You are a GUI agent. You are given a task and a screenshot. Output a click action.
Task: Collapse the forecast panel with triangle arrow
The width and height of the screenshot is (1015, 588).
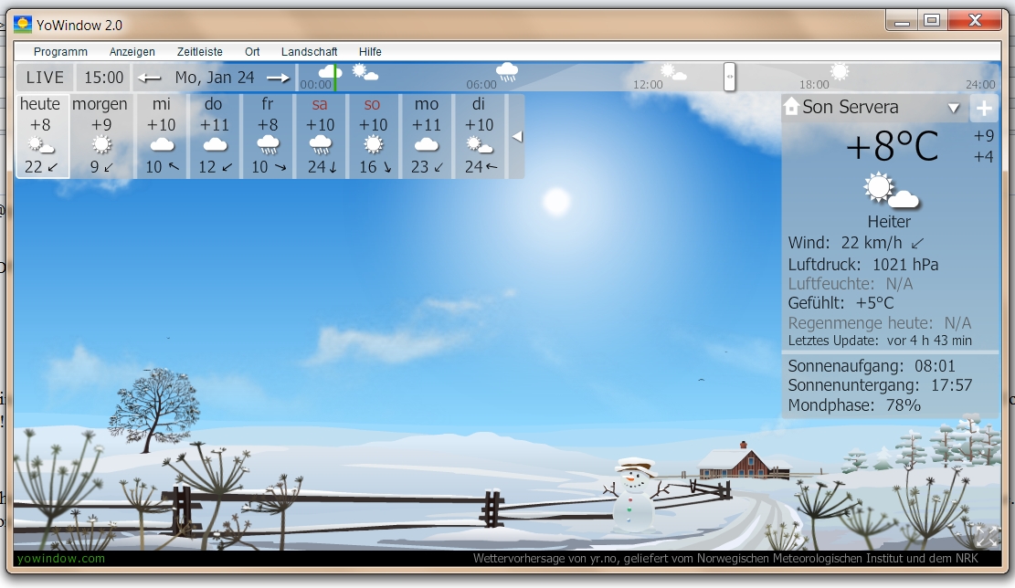point(516,136)
